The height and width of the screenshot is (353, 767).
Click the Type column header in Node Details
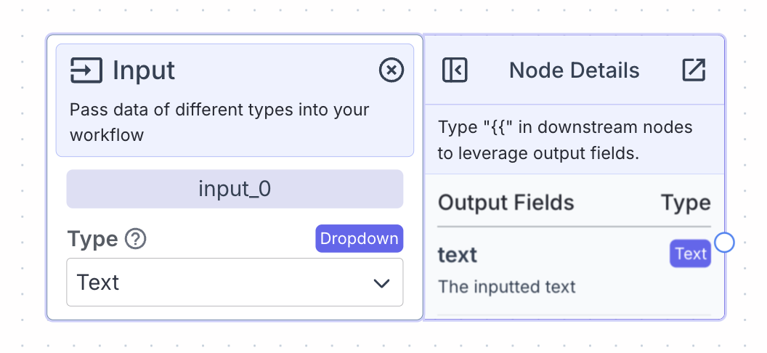[x=685, y=203]
